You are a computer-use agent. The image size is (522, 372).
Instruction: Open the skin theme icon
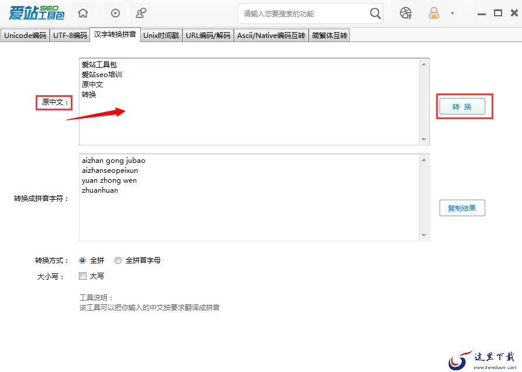(406, 13)
